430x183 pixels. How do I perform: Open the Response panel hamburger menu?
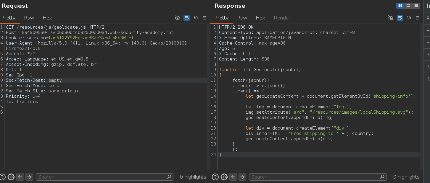418,18
